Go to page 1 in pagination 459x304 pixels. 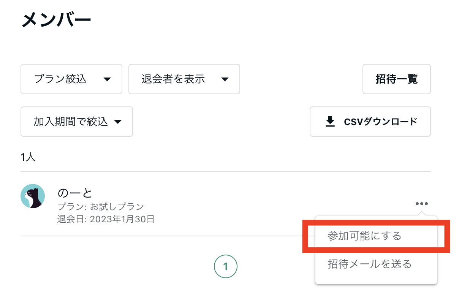[x=226, y=267]
